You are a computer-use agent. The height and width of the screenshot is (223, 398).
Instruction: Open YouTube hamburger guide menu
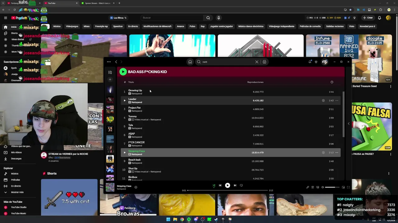click(x=5, y=18)
